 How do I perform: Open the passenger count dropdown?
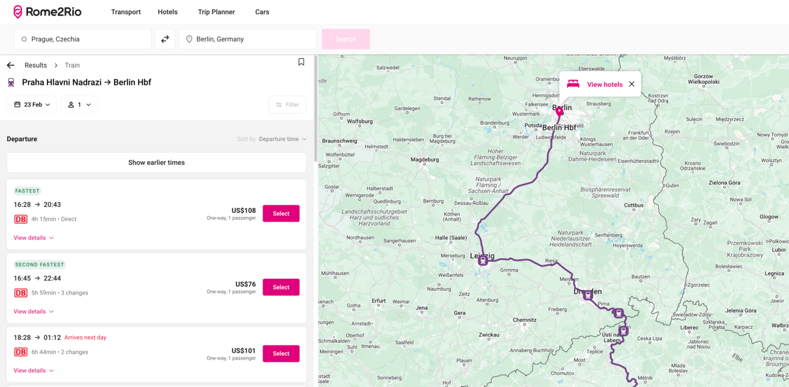79,105
